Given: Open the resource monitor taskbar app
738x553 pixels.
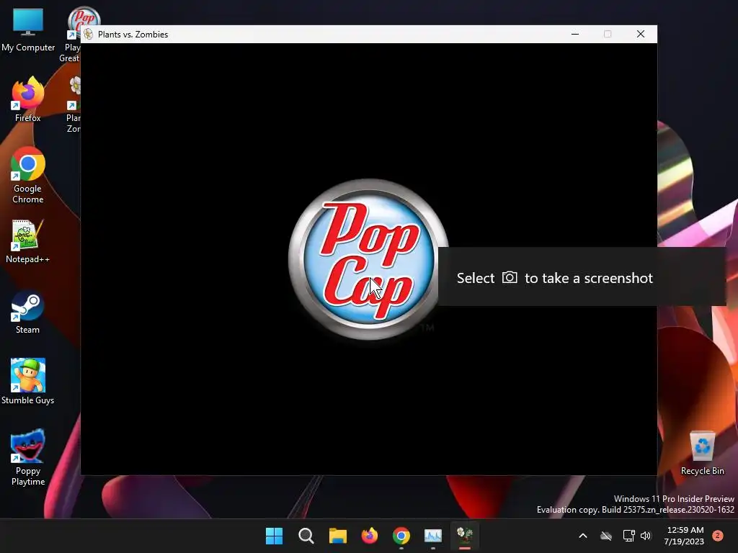Looking at the screenshot, I should (x=433, y=536).
